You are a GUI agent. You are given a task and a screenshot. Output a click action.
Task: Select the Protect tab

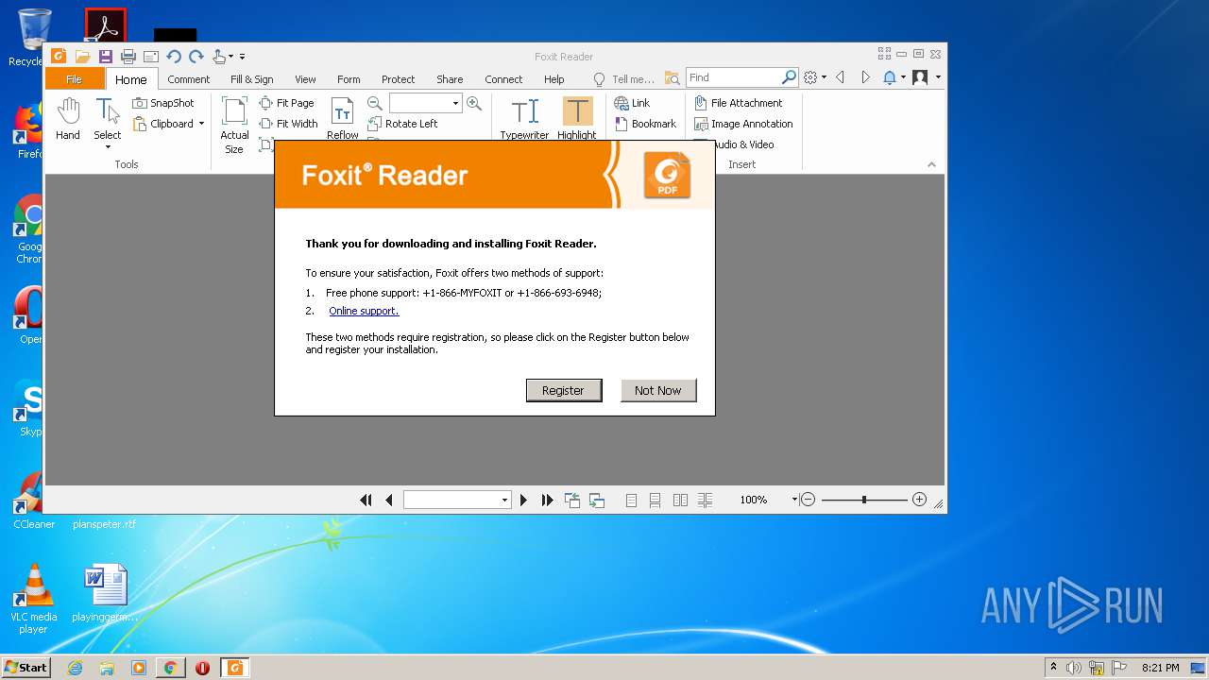(398, 79)
